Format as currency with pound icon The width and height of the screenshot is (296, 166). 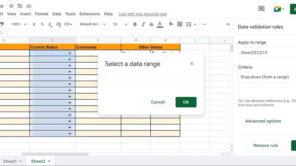[34, 24]
